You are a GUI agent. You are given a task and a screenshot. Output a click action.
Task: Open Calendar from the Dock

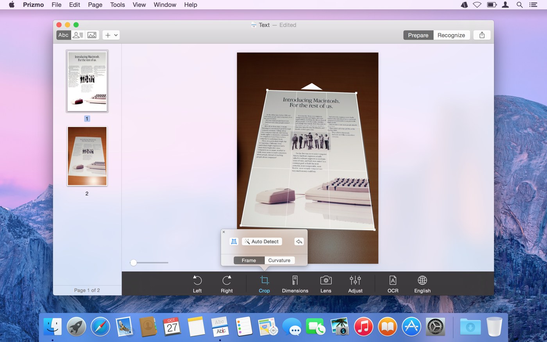(x=172, y=326)
